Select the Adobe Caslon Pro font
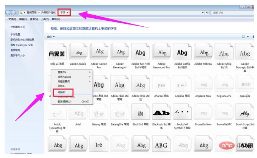This screenshot has height=158, width=257. click(x=99, y=55)
